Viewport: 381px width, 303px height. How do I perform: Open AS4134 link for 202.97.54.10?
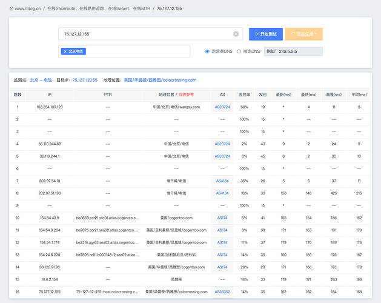click(222, 181)
